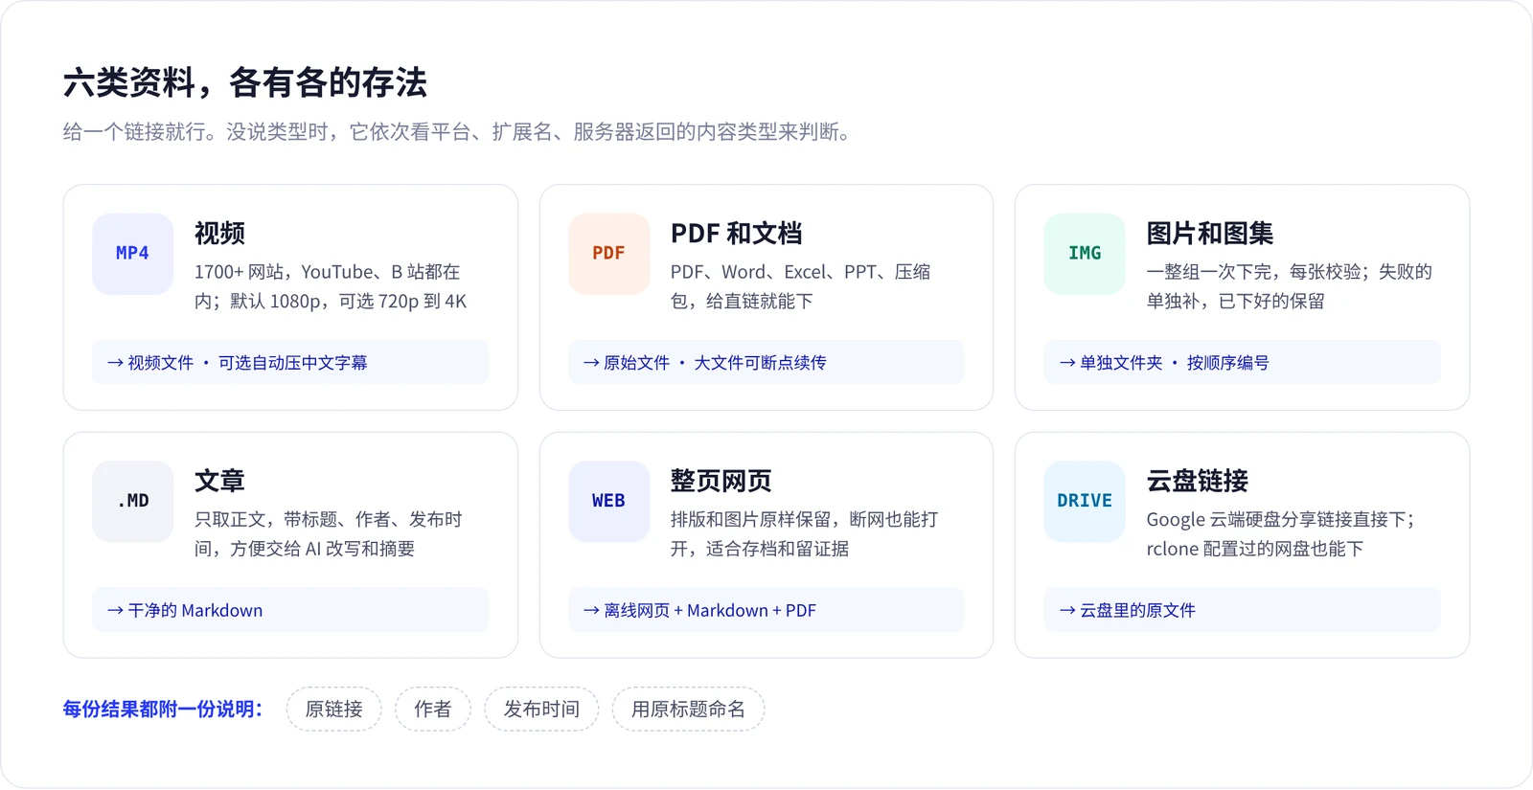1533x790 pixels.
Task: Click description text 只取正文，带标题、作者、发布时间
Action: [x=329, y=534]
